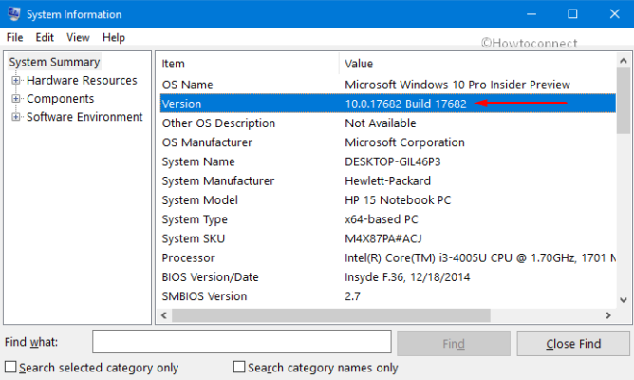Click the Value column header

pos(477,64)
